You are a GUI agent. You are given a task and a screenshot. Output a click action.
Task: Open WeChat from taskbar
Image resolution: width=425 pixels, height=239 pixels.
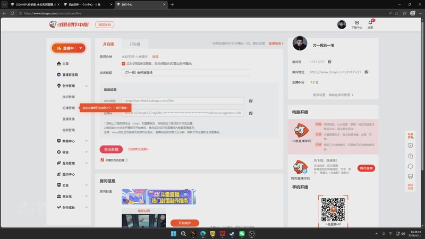(242, 234)
